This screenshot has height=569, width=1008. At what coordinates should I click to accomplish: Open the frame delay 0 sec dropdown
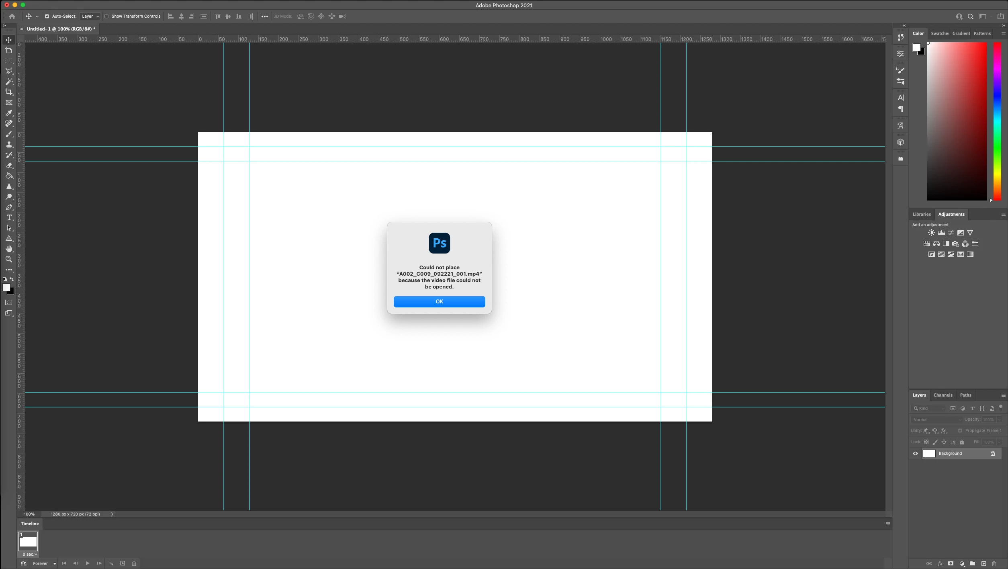[x=30, y=554]
